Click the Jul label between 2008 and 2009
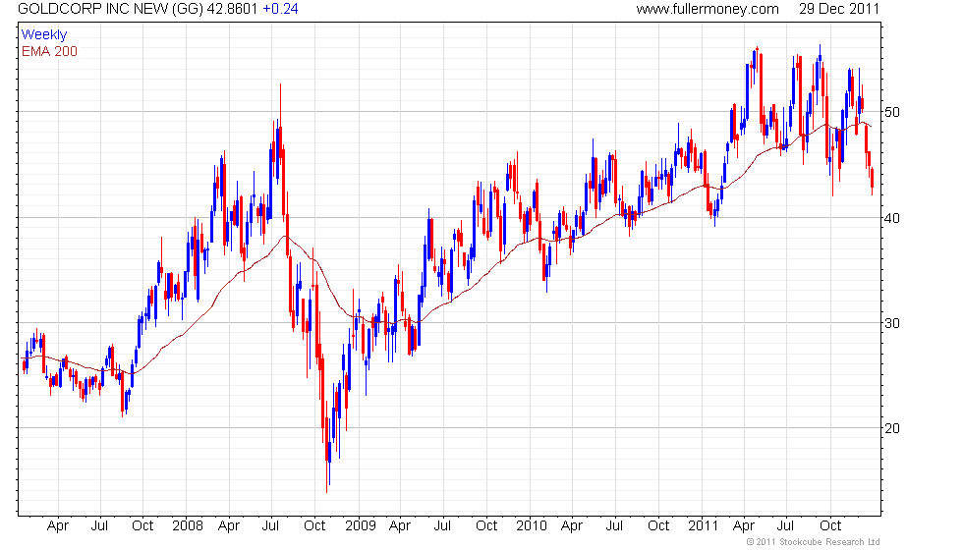The height and width of the screenshot is (550, 963). tap(271, 525)
